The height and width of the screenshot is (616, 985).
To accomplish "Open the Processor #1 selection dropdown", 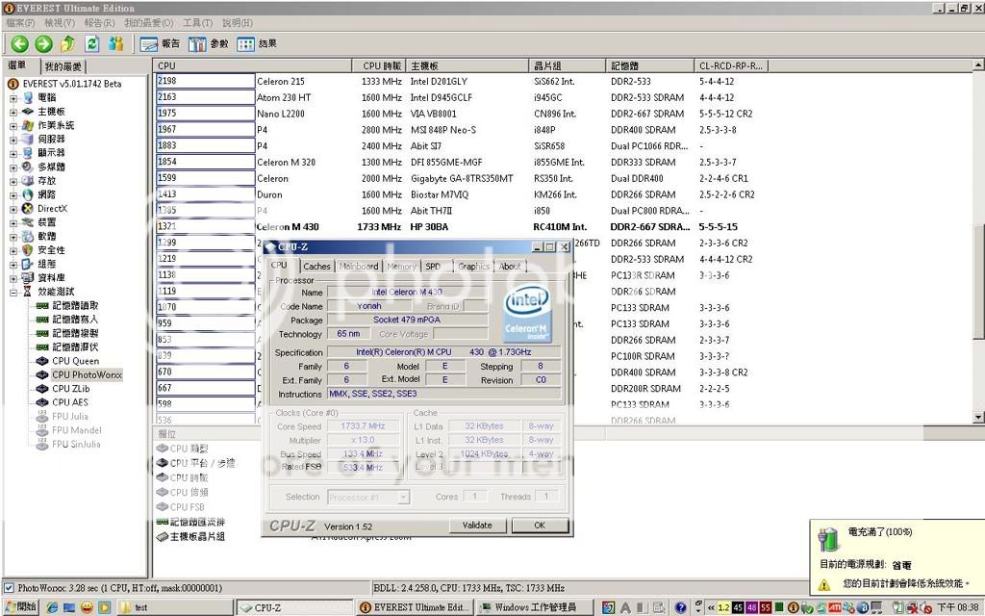I will point(403,498).
